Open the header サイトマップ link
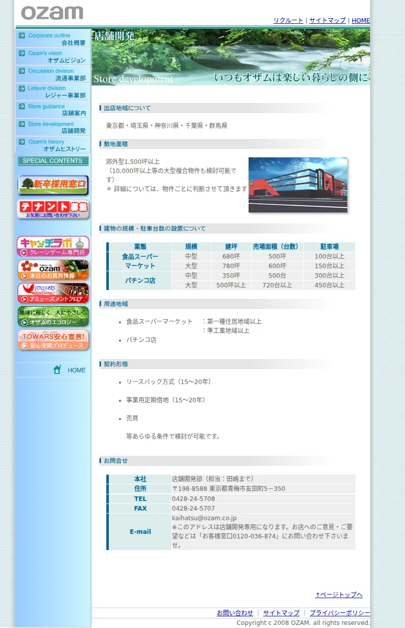 tap(327, 21)
